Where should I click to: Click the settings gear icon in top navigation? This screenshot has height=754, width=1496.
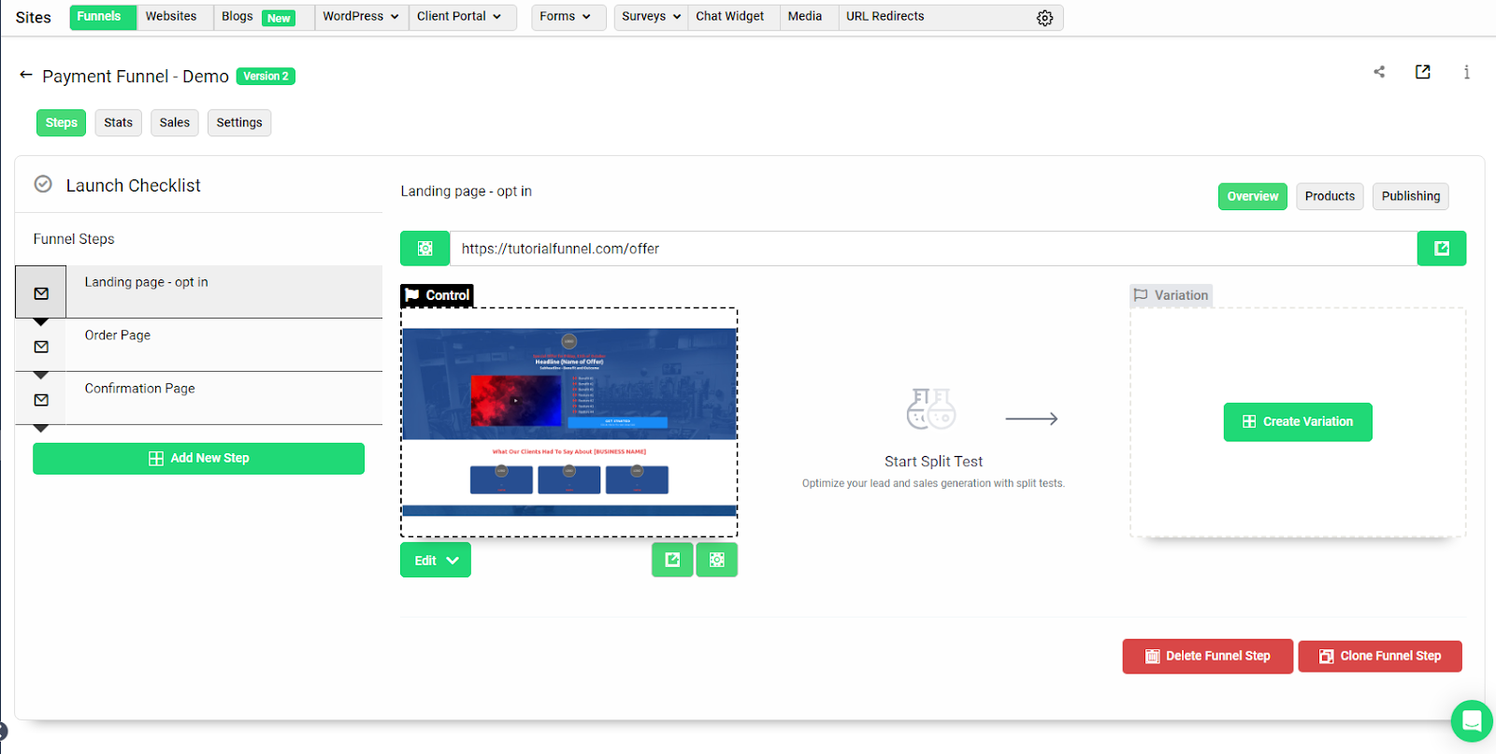coord(1044,18)
